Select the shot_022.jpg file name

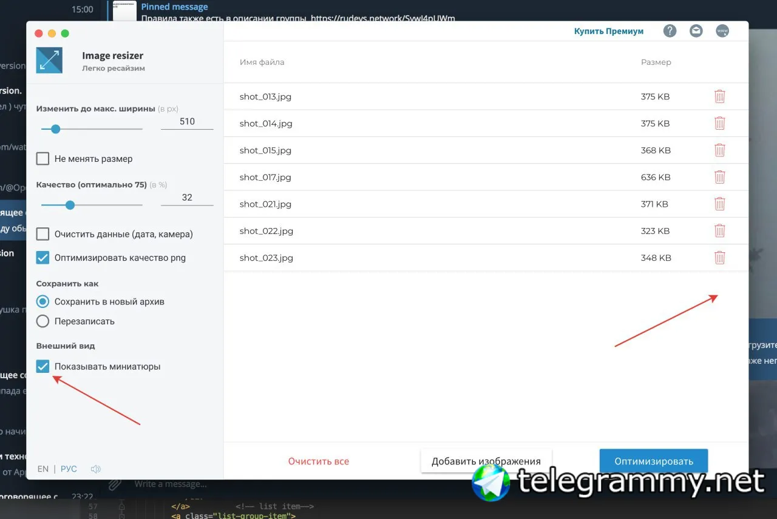click(x=266, y=231)
